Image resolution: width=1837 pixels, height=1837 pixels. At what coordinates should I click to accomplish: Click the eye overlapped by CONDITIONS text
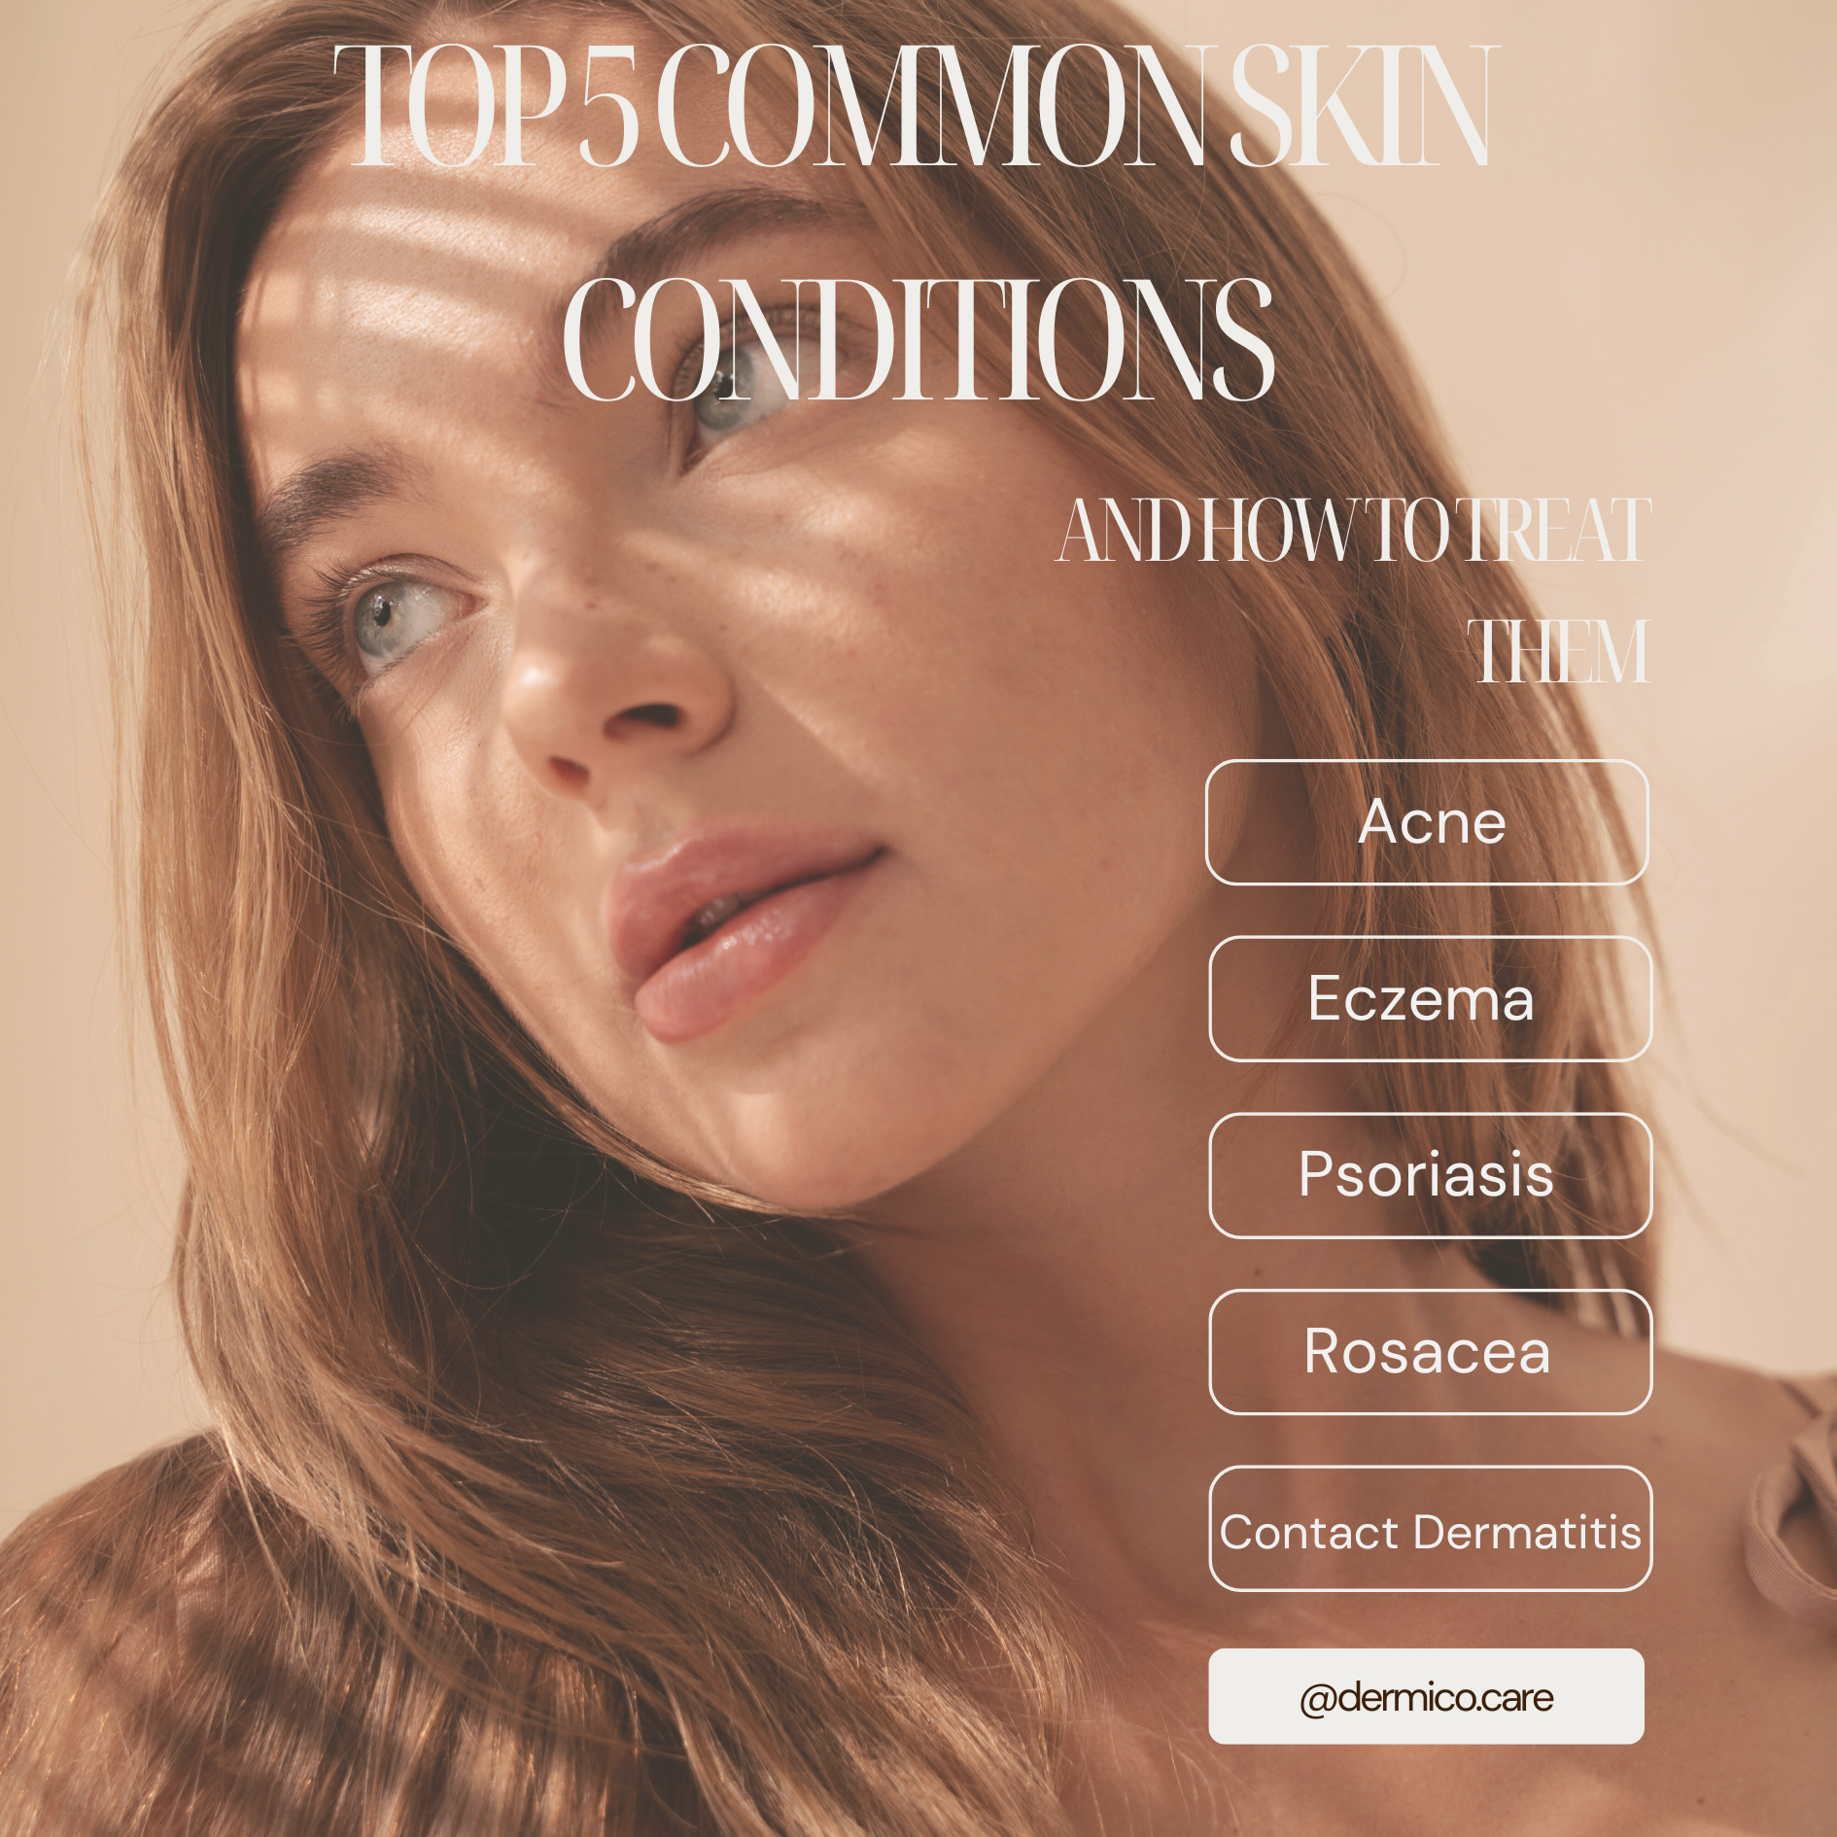[x=739, y=394]
